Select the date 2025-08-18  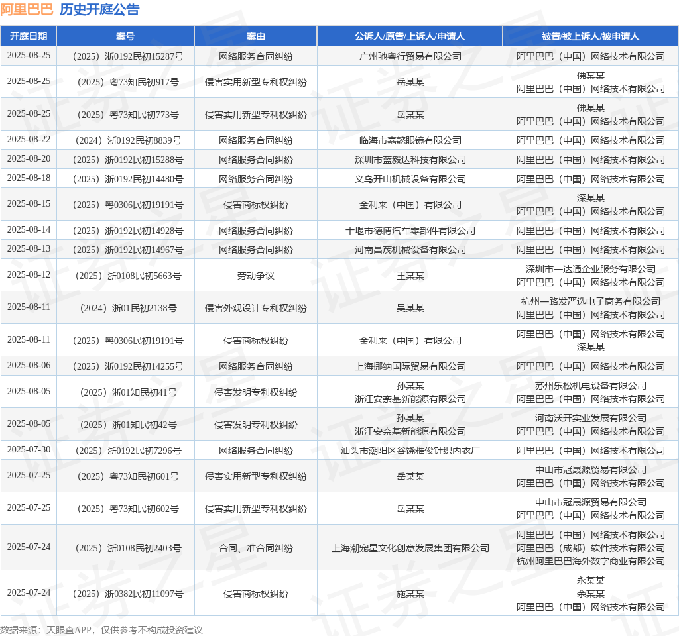tap(29, 178)
